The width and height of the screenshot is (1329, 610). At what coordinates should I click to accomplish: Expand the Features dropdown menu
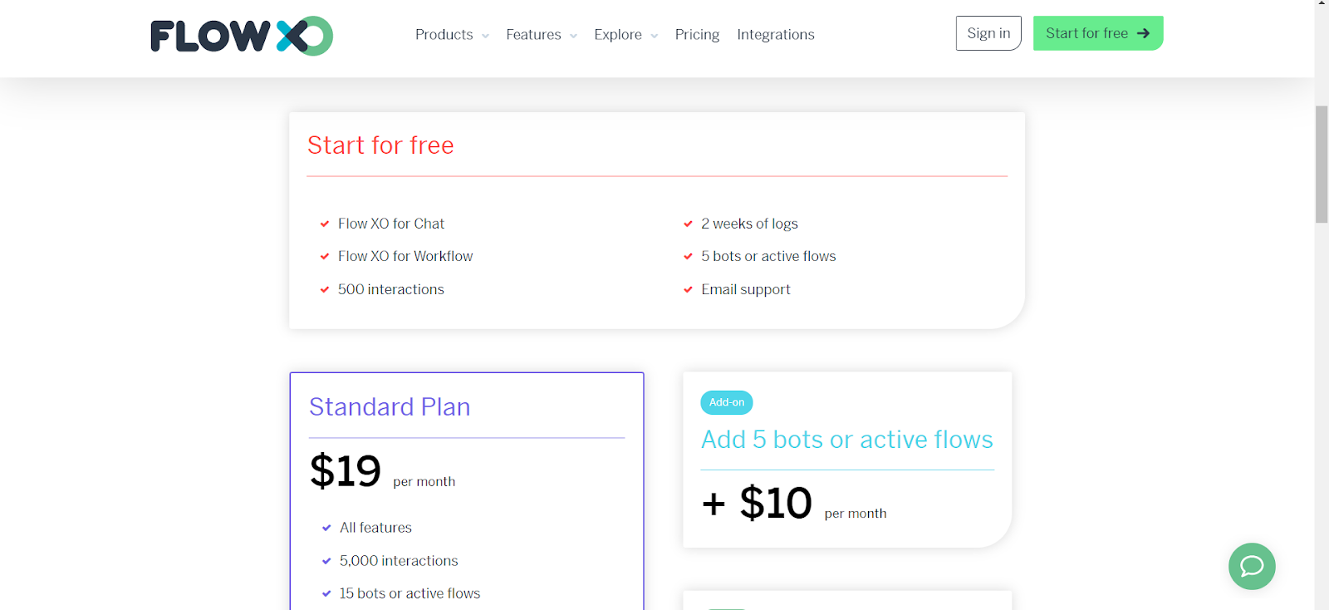point(542,35)
